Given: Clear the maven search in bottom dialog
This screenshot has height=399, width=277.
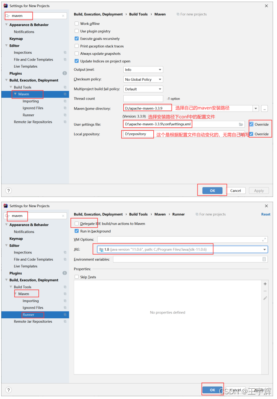Looking at the screenshot, I should 63,216.
